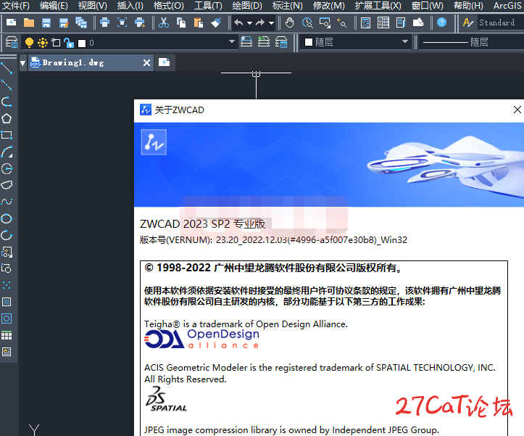524x436 pixels.
Task: Open the 绘图(D) menu
Action: click(247, 6)
